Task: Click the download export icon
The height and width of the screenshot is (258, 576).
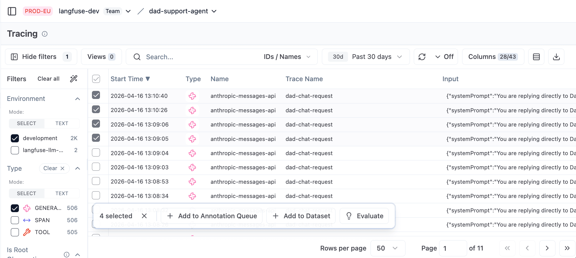Action: click(556, 57)
